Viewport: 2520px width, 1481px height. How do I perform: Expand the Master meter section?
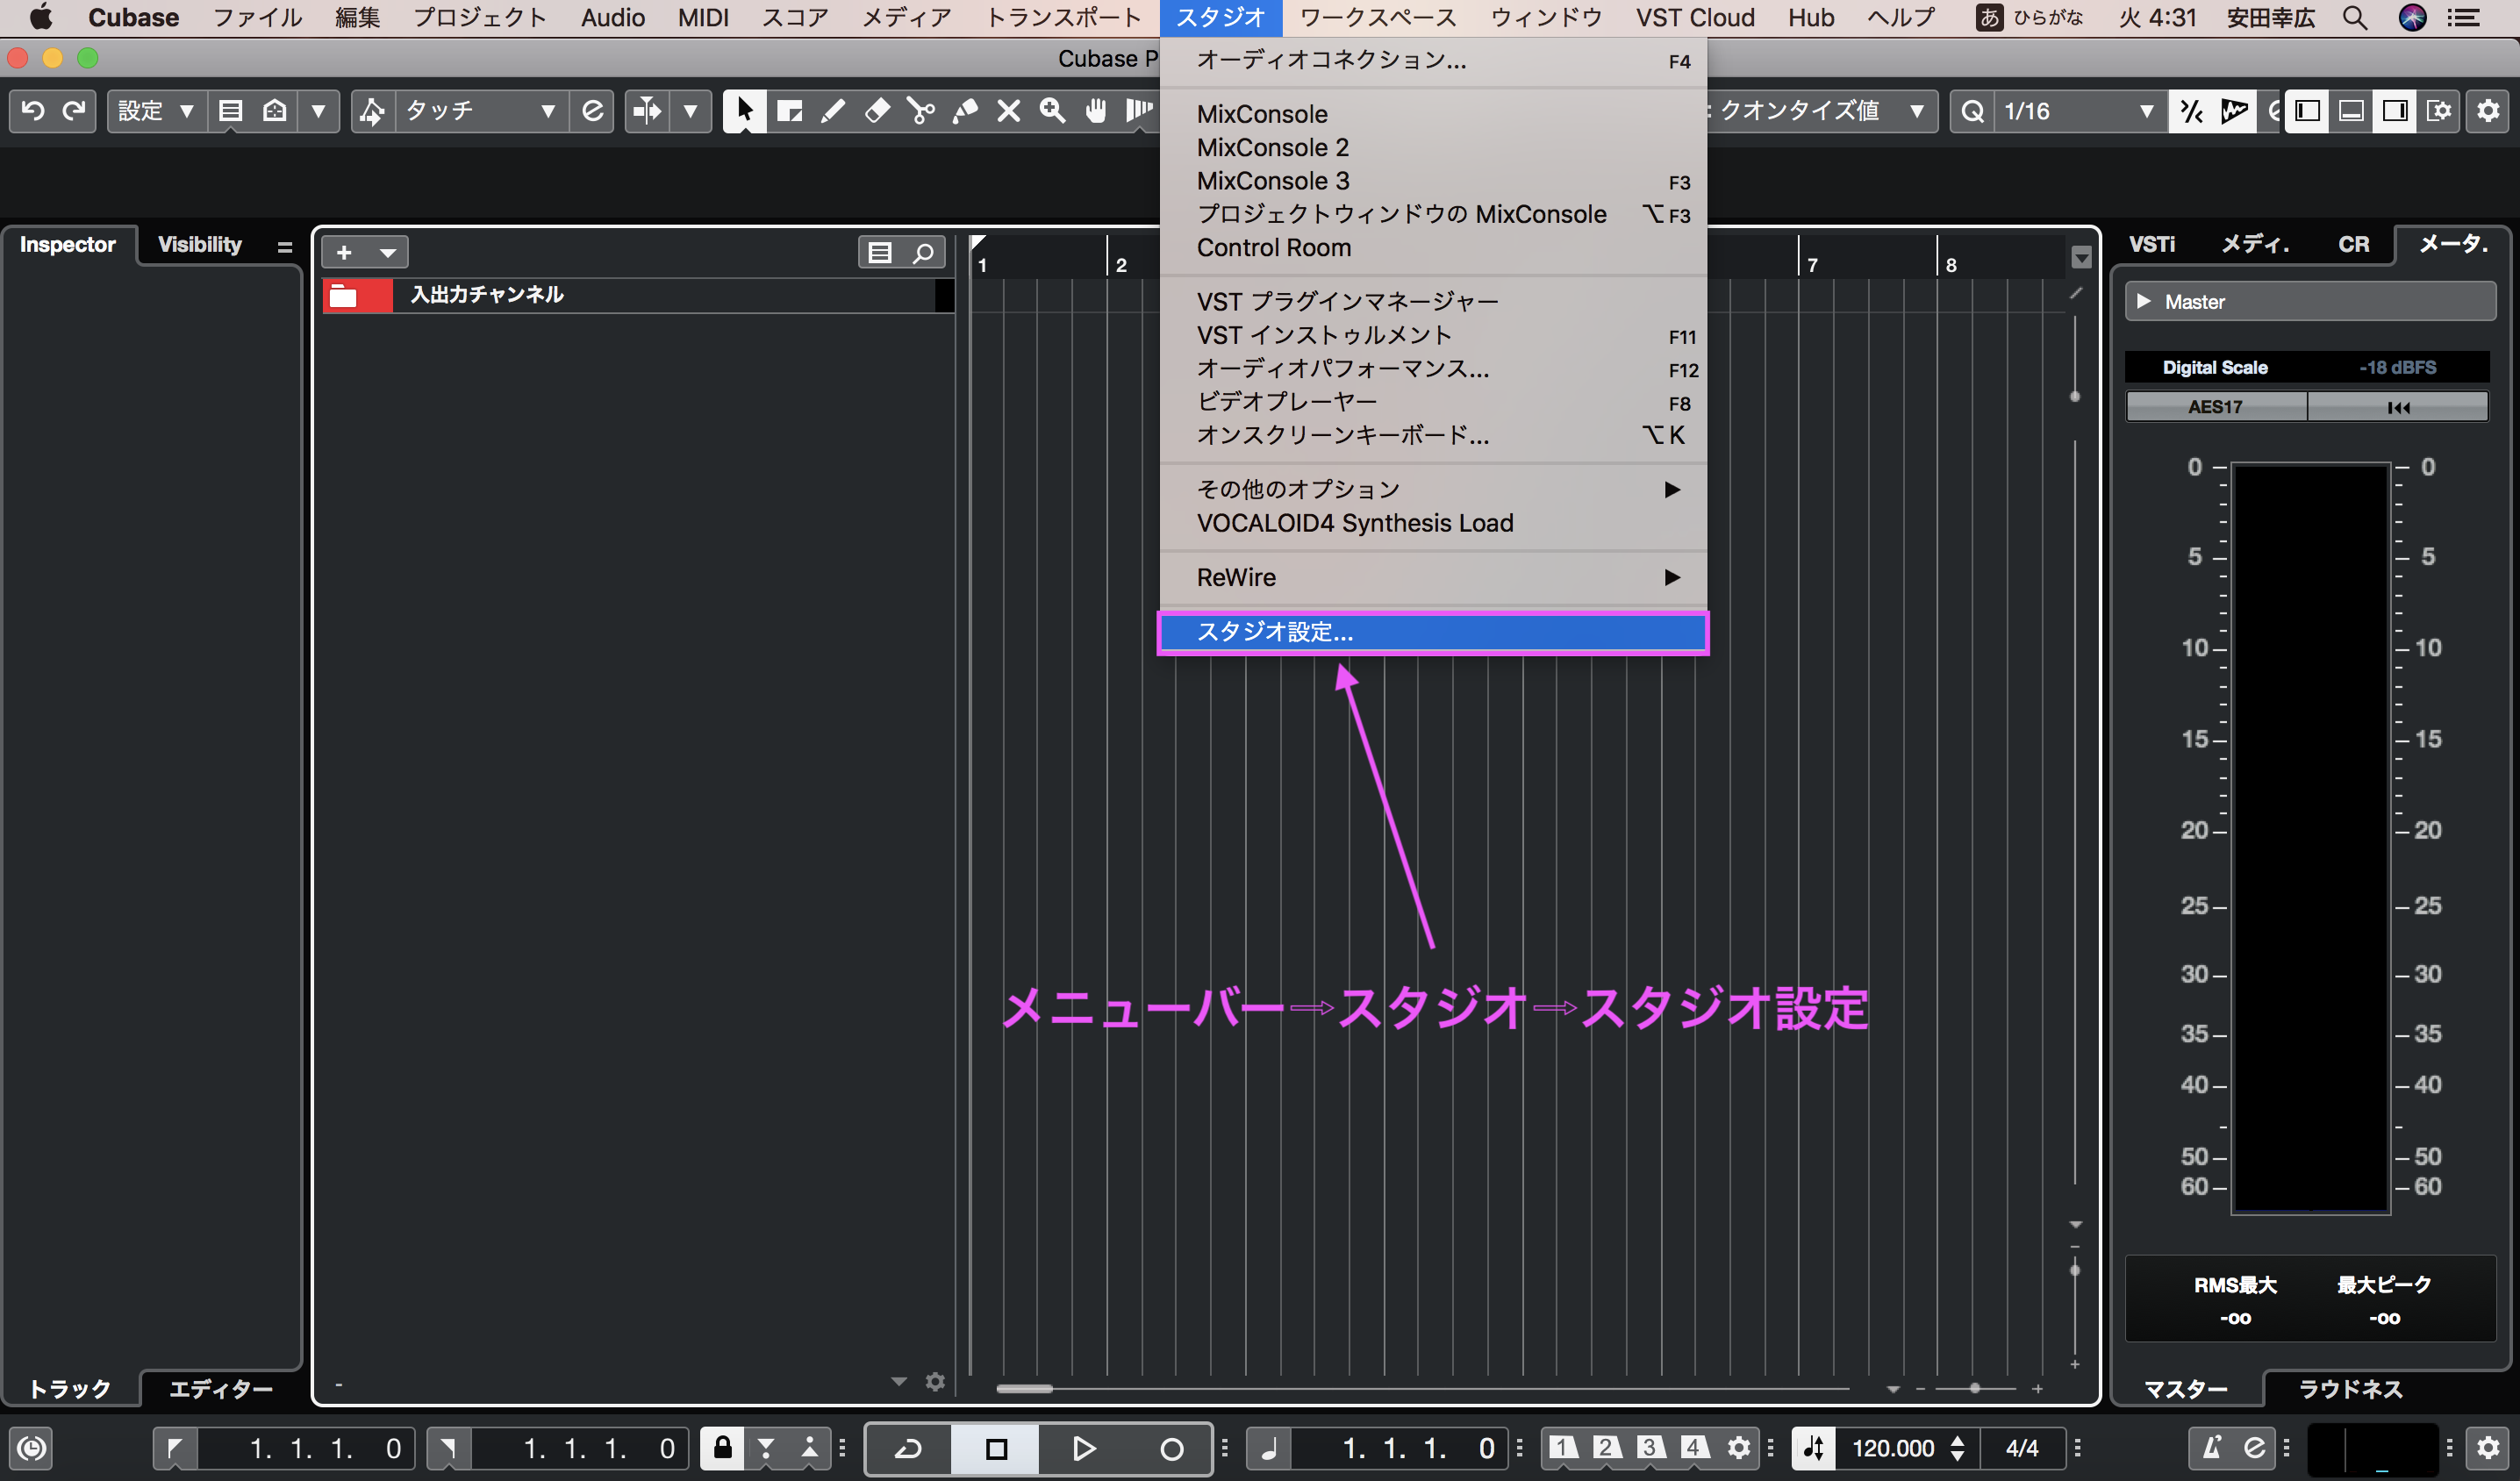click(x=2144, y=302)
